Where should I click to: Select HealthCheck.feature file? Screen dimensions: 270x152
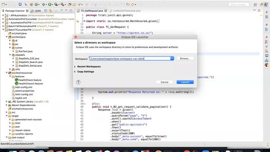tap(30, 80)
